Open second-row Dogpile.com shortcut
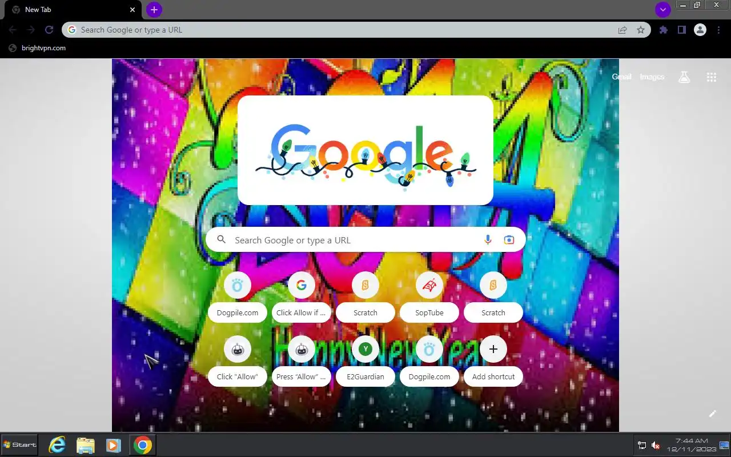731x457 pixels. pyautogui.click(x=429, y=361)
